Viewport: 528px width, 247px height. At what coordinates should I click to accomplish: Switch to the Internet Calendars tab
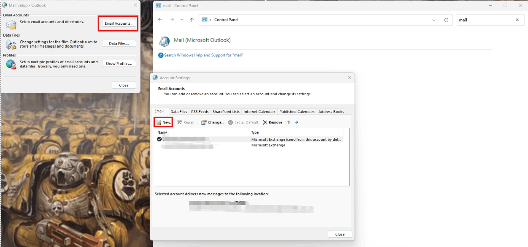pos(260,112)
